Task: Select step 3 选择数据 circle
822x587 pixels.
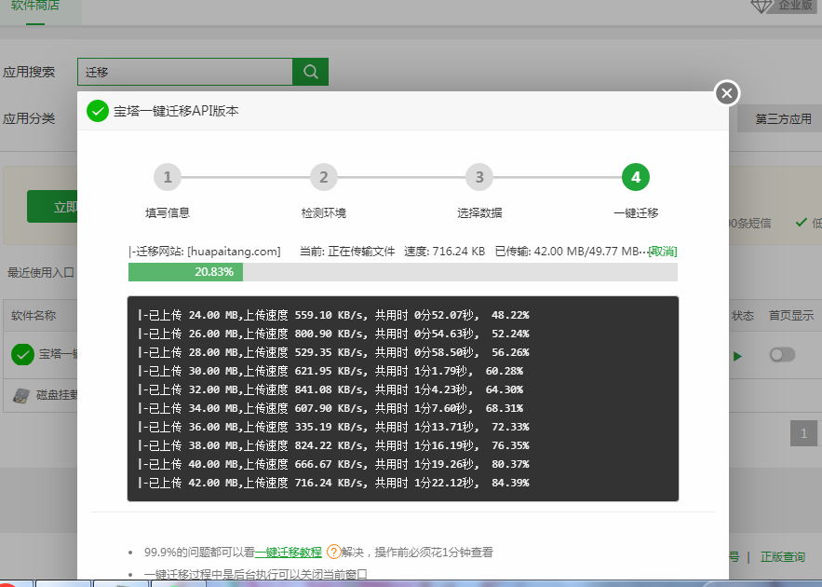Action: coord(479,177)
